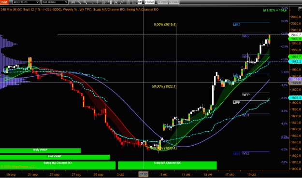This screenshot has height=178, width=302.
Task: Open the bar type icon in toolbar
Action: pyautogui.click(x=73, y=2)
